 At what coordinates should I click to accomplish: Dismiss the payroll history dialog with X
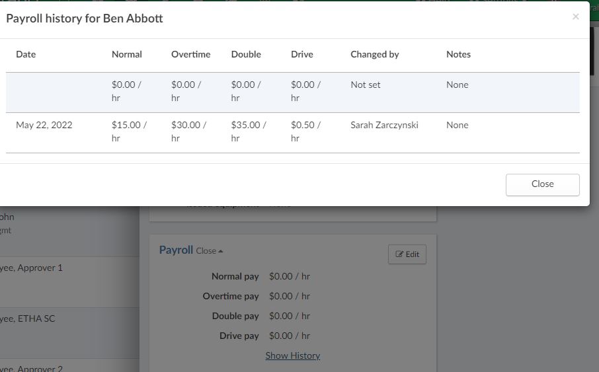tap(575, 17)
